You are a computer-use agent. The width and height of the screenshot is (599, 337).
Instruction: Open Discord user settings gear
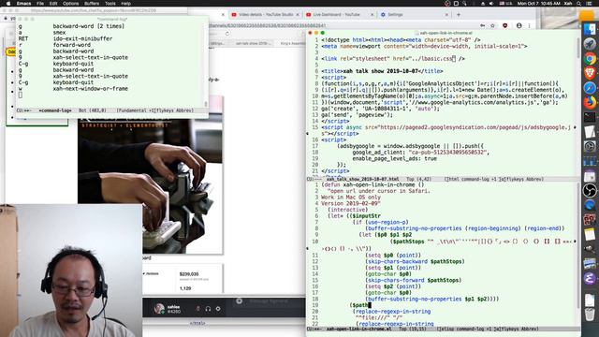tap(218, 309)
